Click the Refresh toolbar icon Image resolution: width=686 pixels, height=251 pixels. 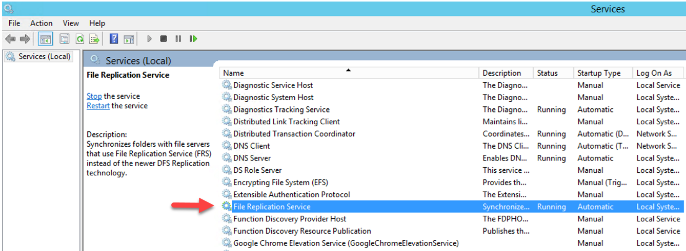[x=79, y=39]
